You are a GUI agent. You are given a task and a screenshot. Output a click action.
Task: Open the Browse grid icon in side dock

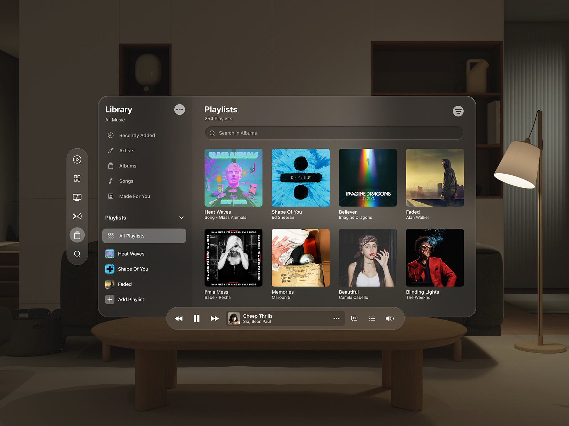point(77,178)
